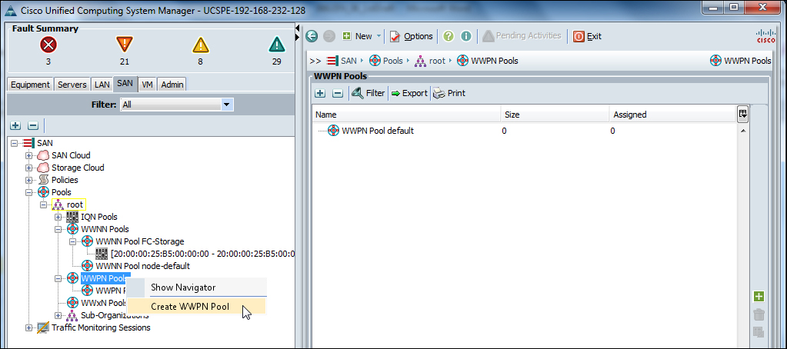
Task: Expand the IQN Pools node
Action: [58, 217]
